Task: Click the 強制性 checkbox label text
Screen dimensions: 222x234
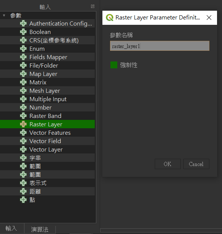Action: click(129, 65)
